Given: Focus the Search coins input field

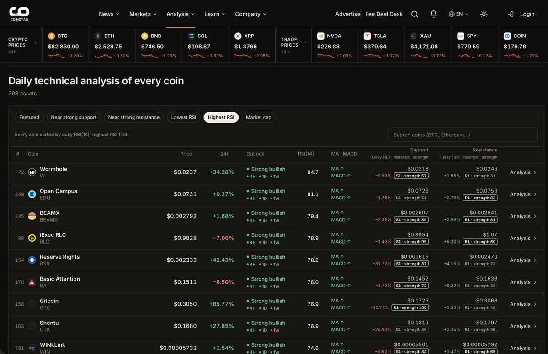Looking at the screenshot, I should pos(463,135).
